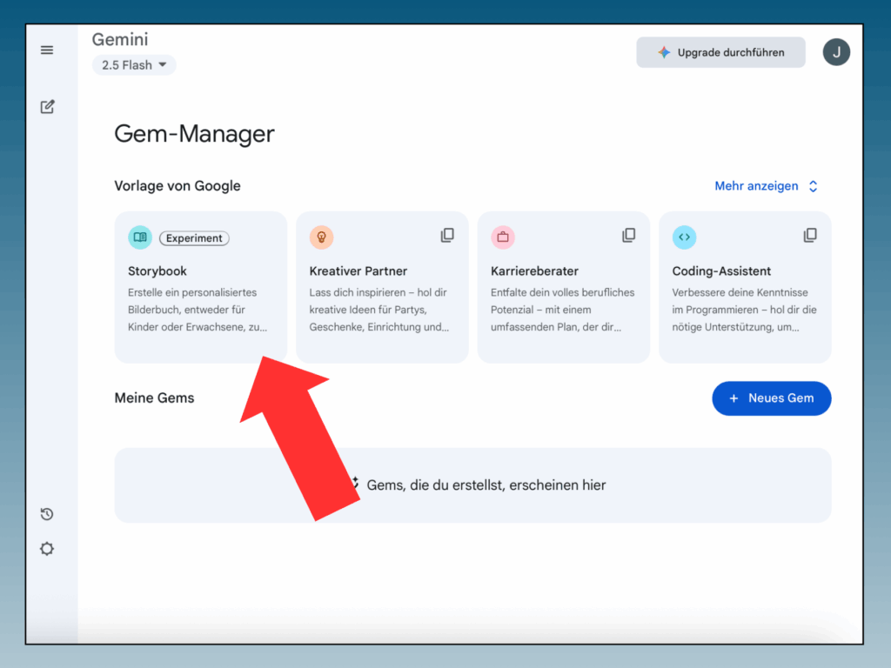Click the Coding-Assistent code brackets icon
The image size is (891, 668).
click(684, 237)
